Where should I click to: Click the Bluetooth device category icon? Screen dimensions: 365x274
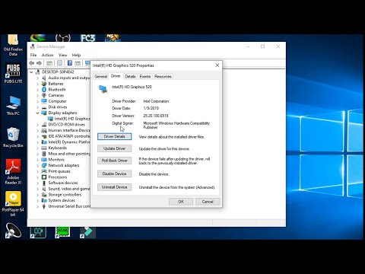point(44,90)
